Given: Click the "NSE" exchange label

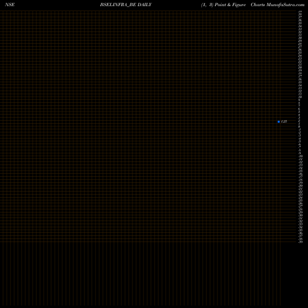Looking at the screenshot, I should (10, 5).
